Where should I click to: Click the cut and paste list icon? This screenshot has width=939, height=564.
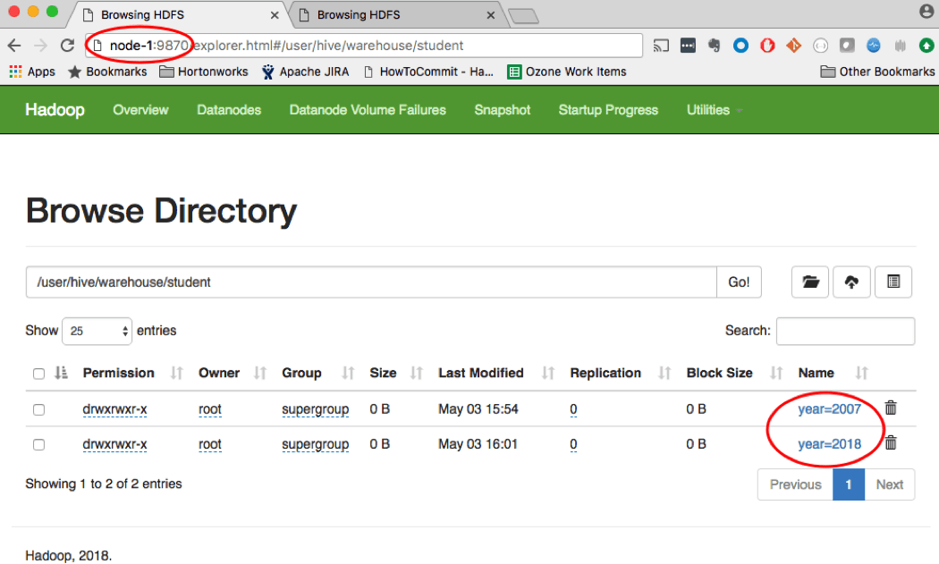point(892,282)
